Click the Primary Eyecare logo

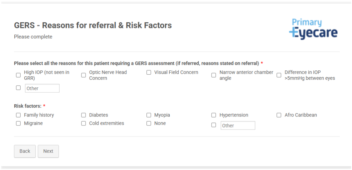coord(313,29)
